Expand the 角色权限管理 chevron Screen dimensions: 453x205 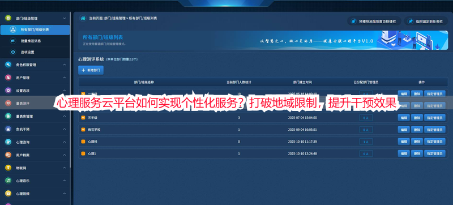pos(65,65)
